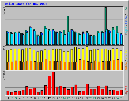Screen dimensions: 129x101
Task: Click day label 22 on the x-axis
Action: click(x=87, y=98)
